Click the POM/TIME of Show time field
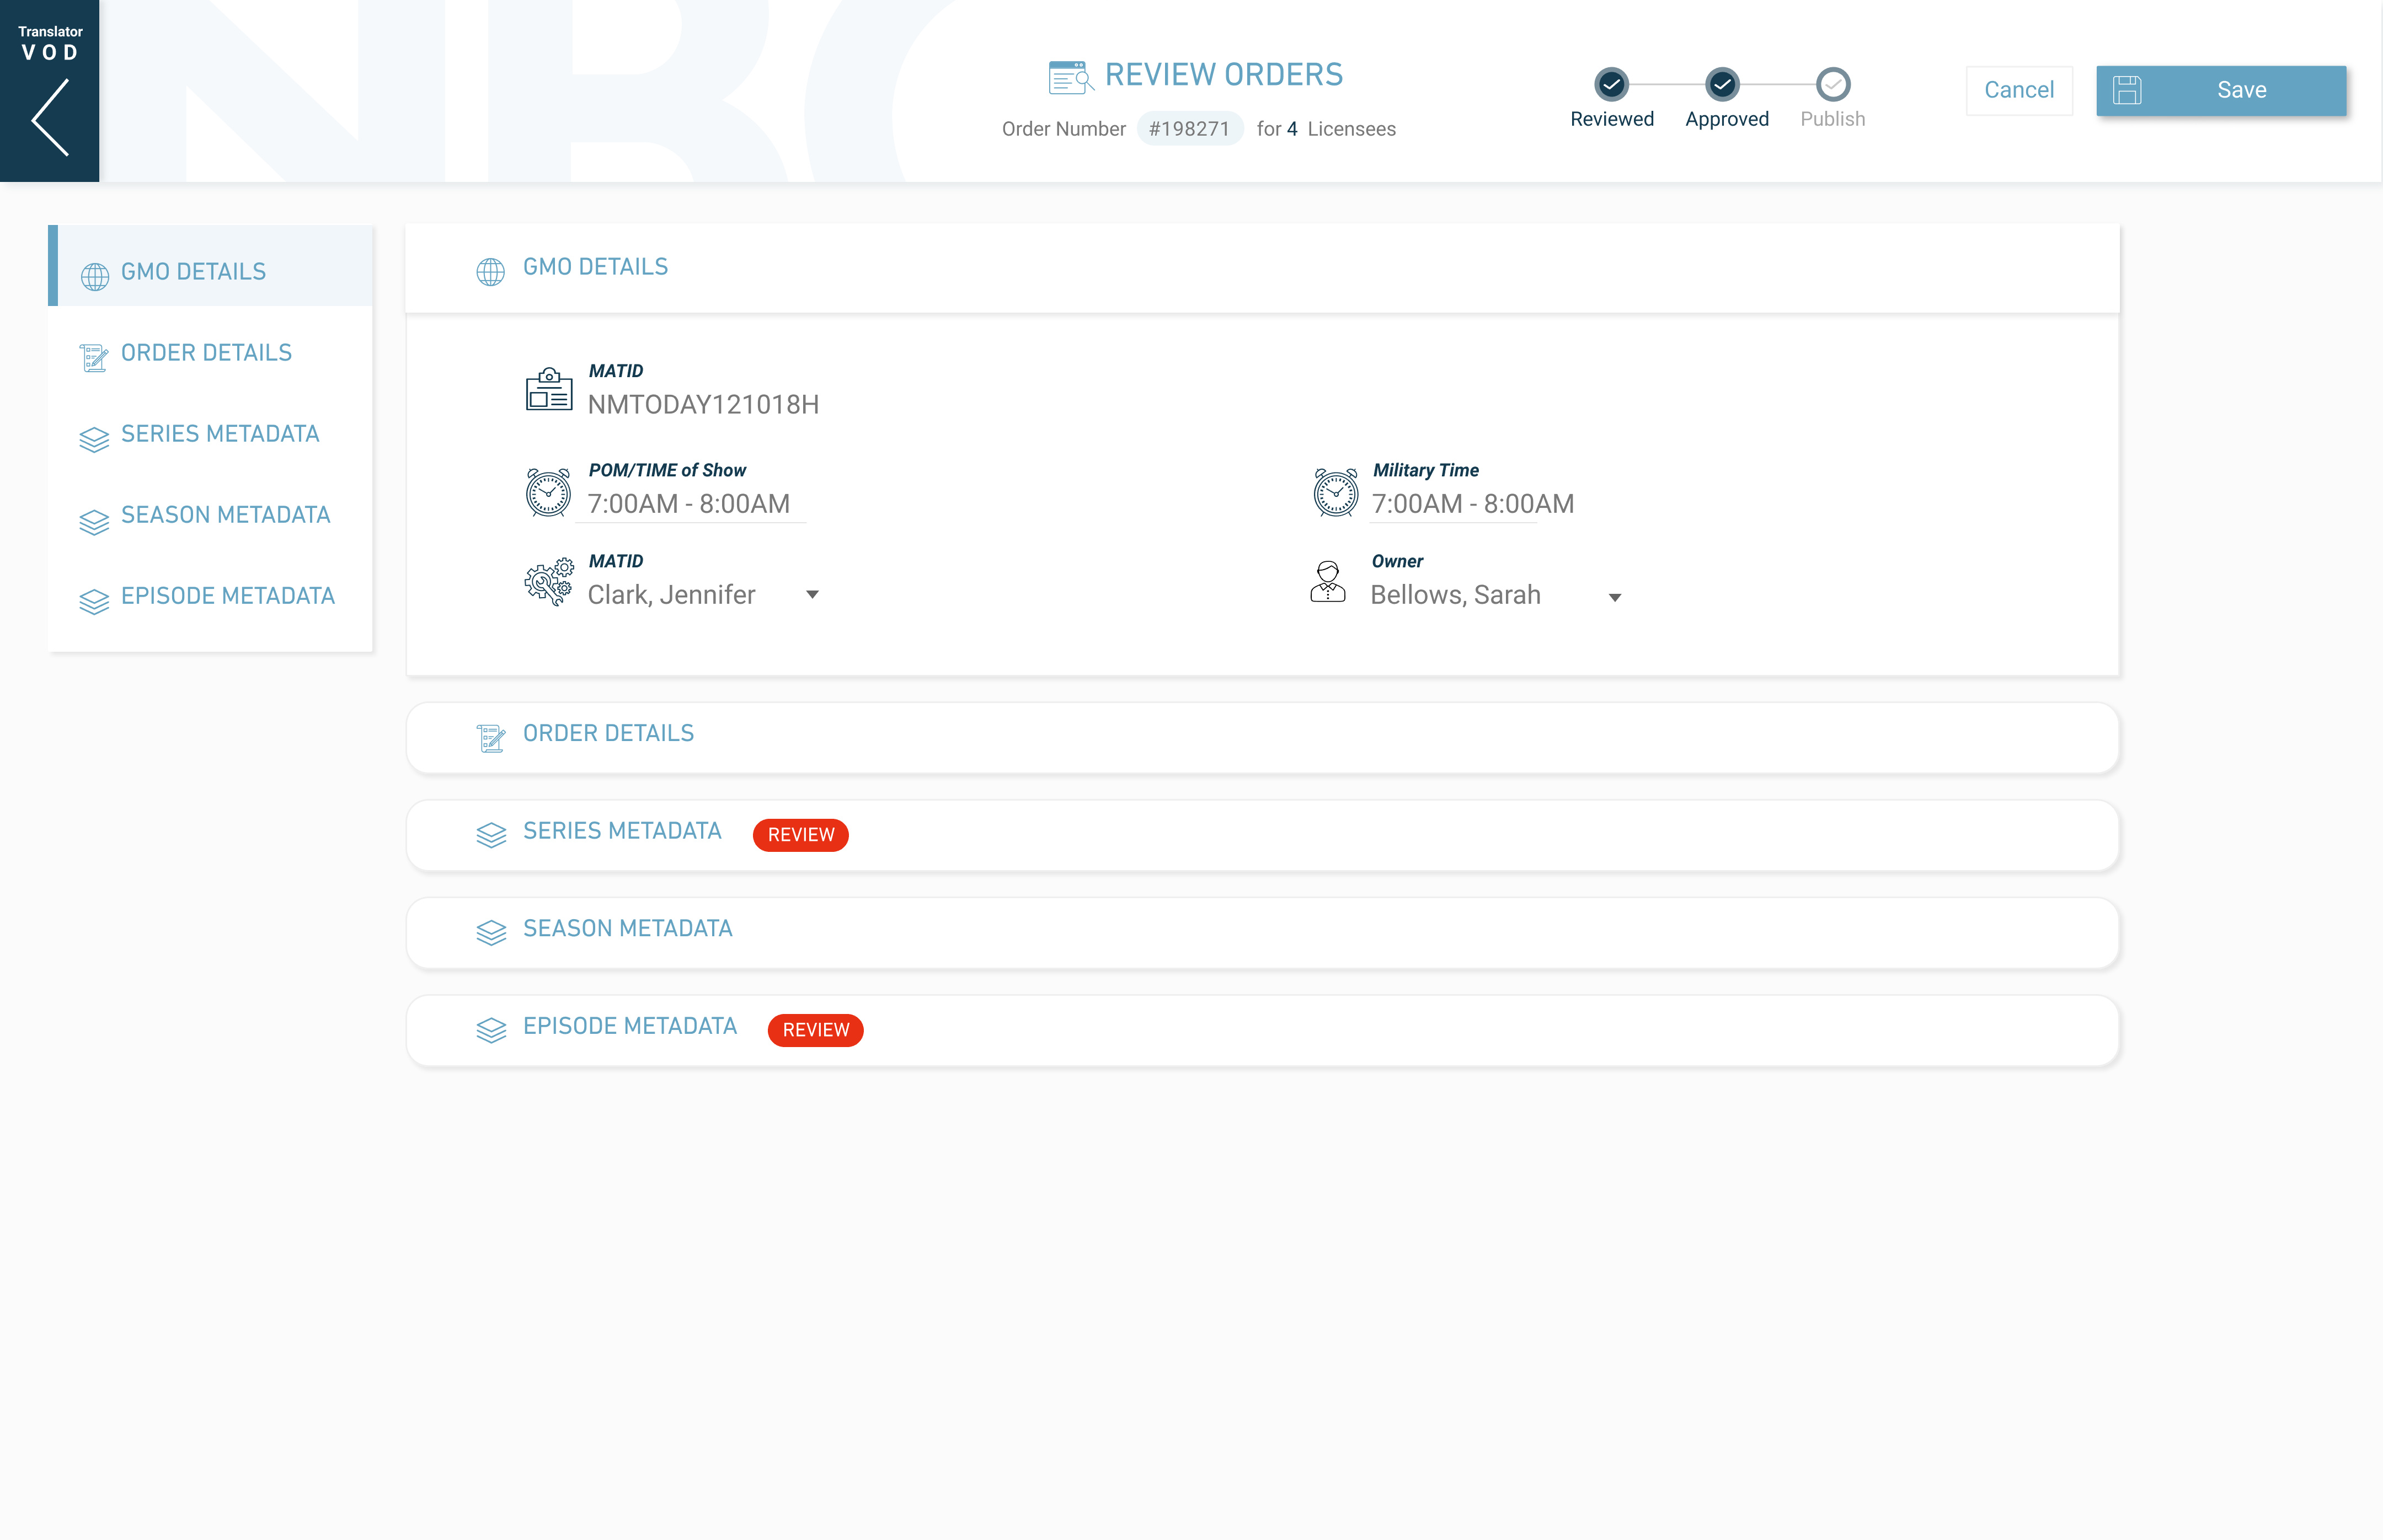This screenshot has width=2383, height=1540. point(690,504)
